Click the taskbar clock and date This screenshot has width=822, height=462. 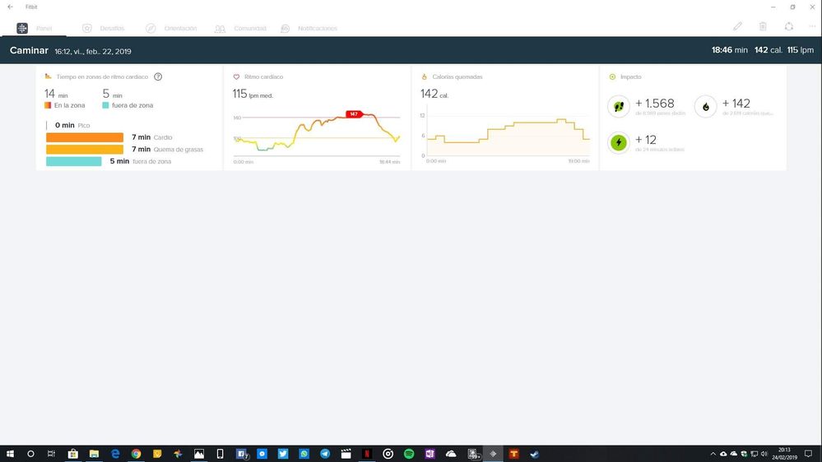click(784, 454)
